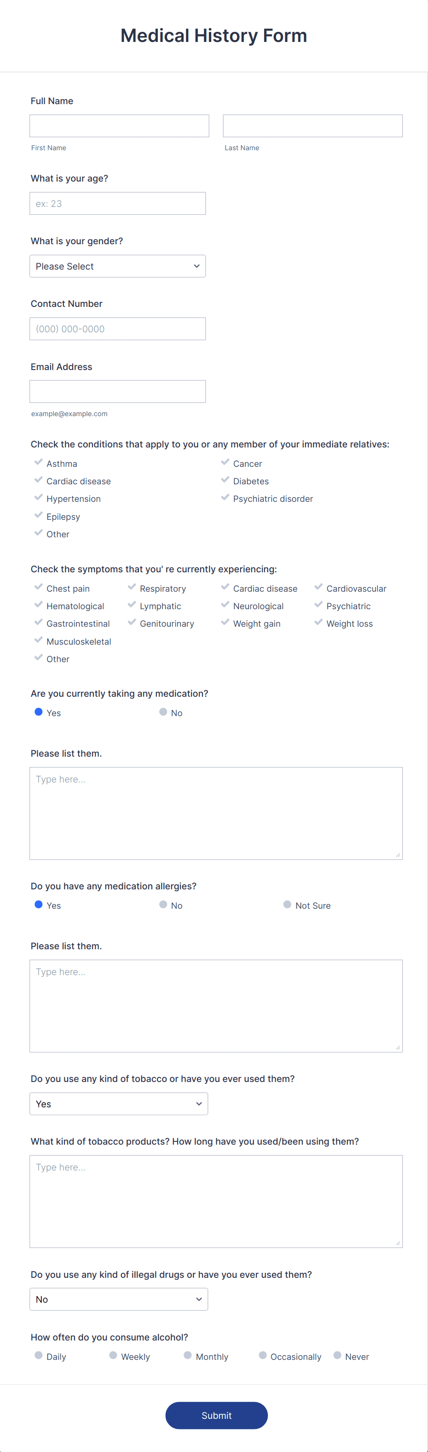Check the Epilepsy condition checkbox
Viewport: 428px width, 1452px height.
[x=38, y=515]
